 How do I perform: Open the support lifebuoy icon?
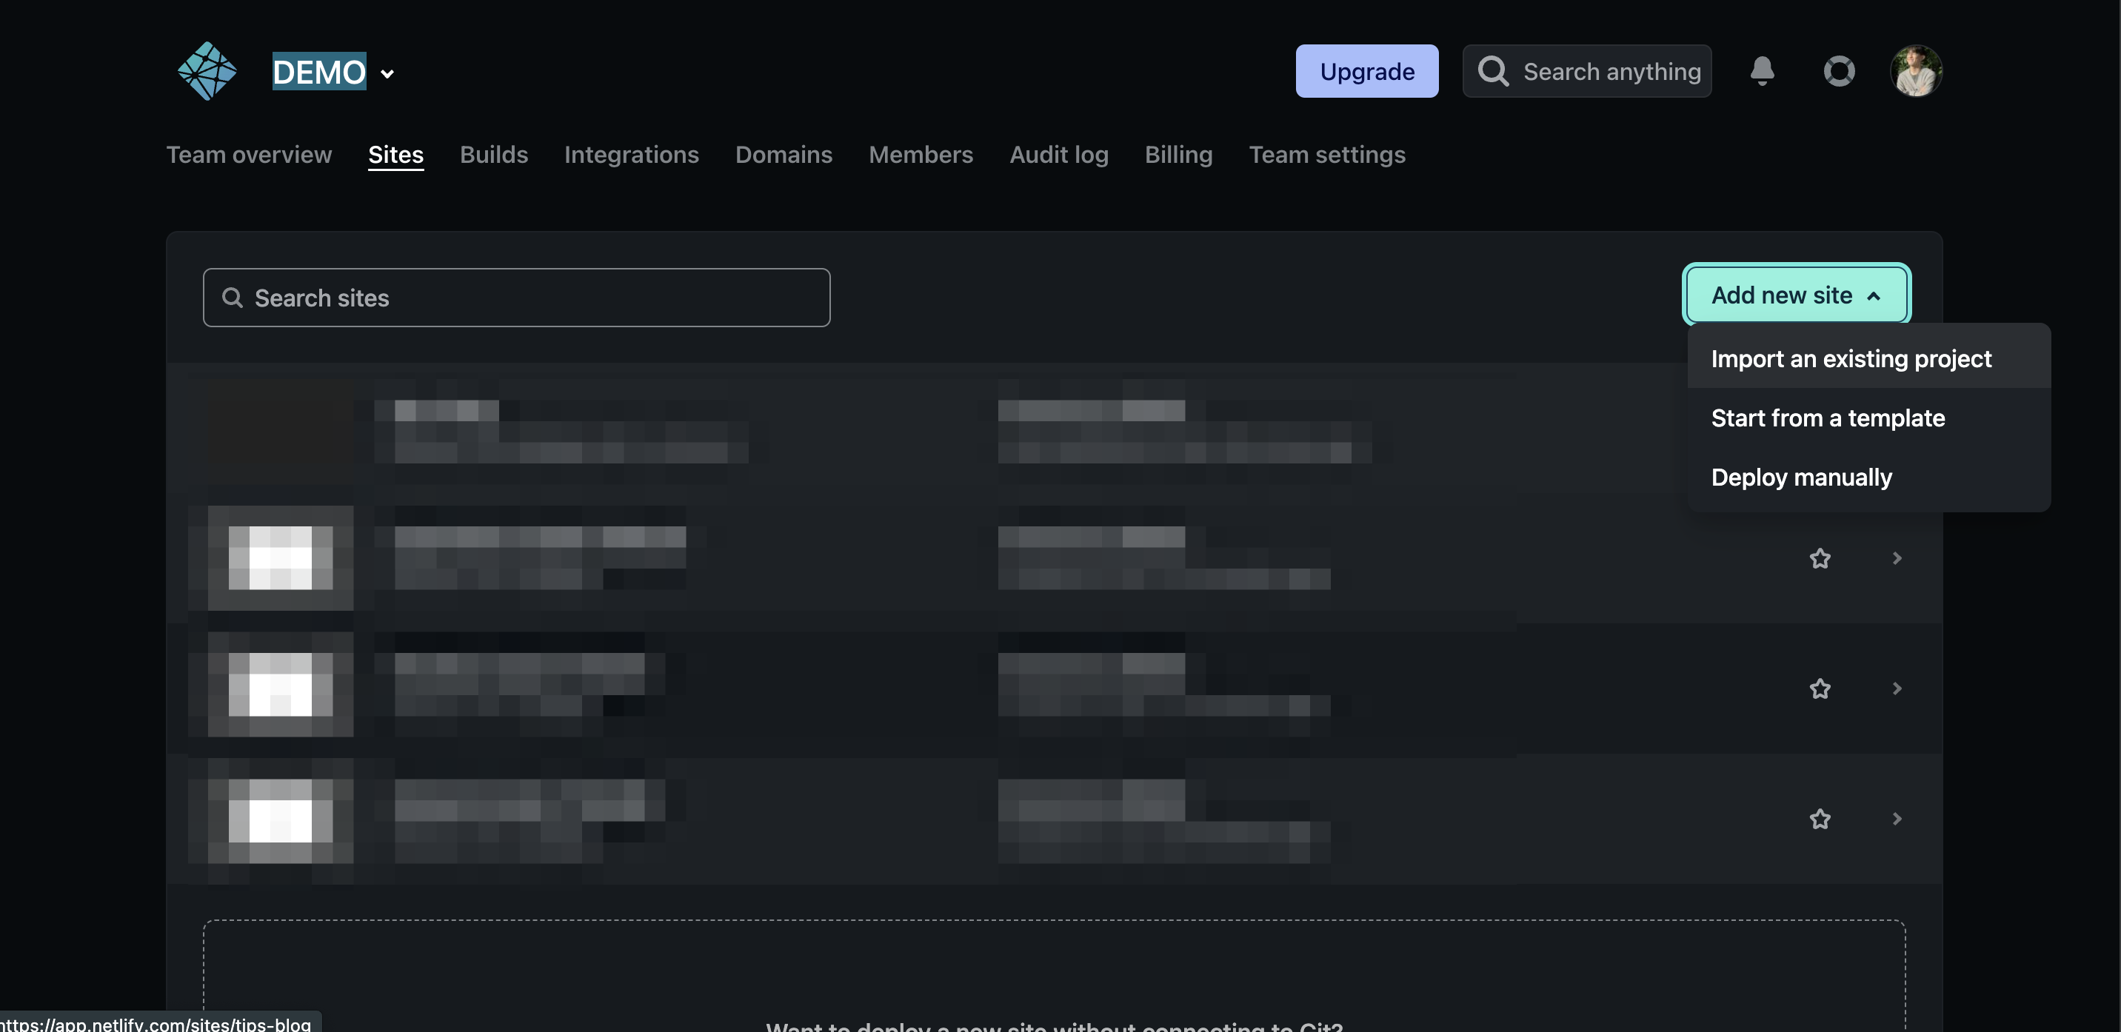pyautogui.click(x=1839, y=71)
